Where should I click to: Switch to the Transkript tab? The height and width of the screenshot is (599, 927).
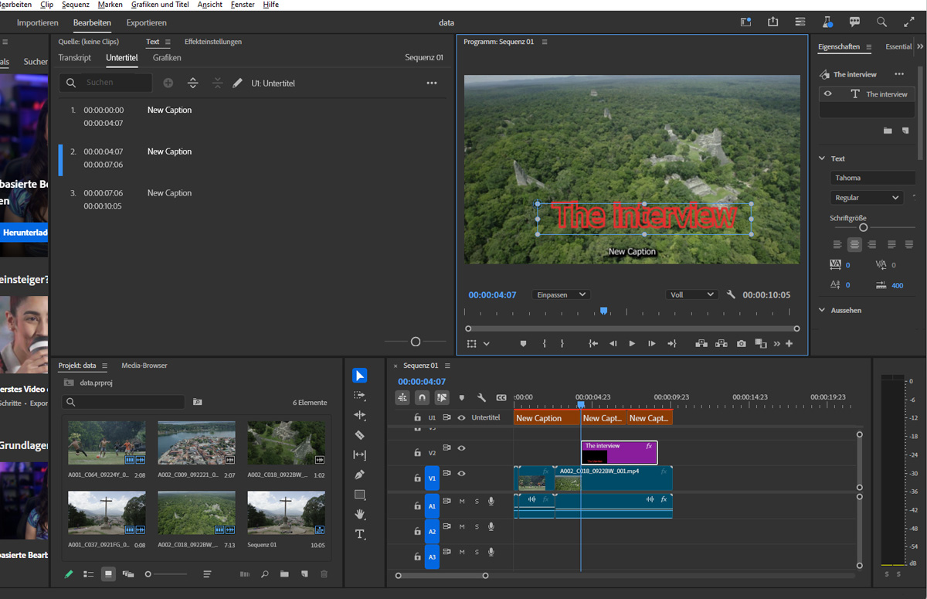[x=74, y=58]
